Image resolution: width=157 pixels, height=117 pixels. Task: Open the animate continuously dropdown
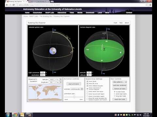tap(77, 89)
